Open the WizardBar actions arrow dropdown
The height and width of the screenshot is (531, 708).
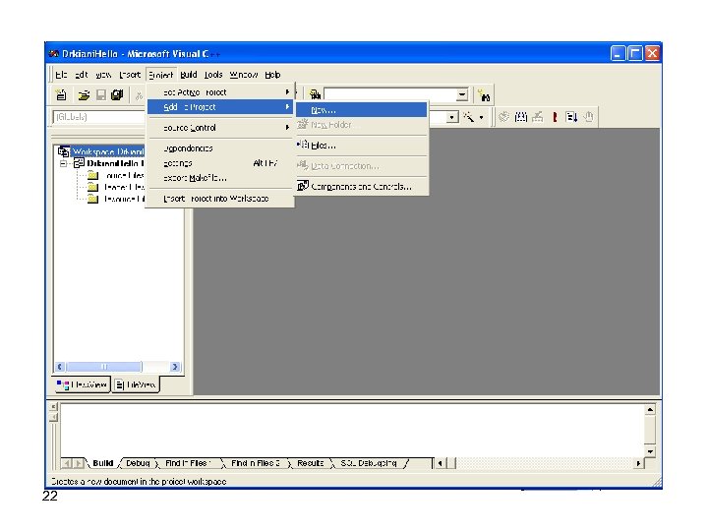tap(481, 117)
